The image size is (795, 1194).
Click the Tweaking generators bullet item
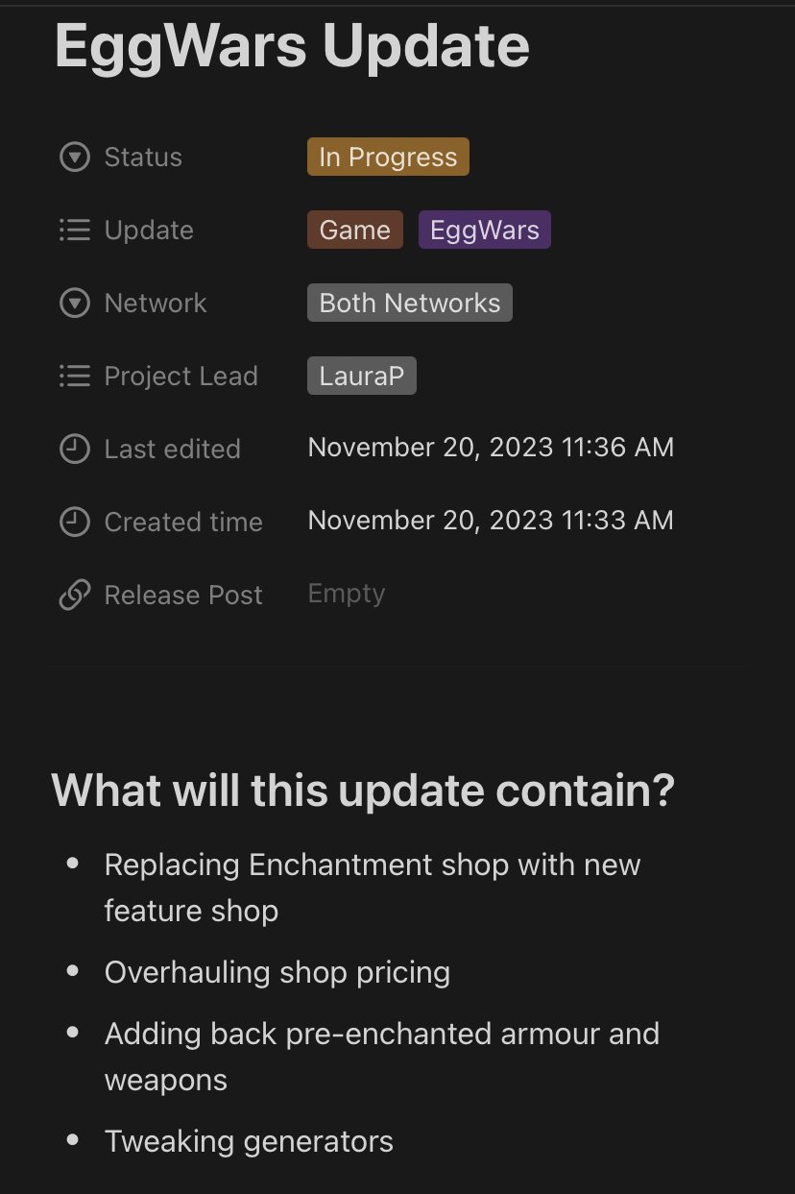tap(249, 1141)
